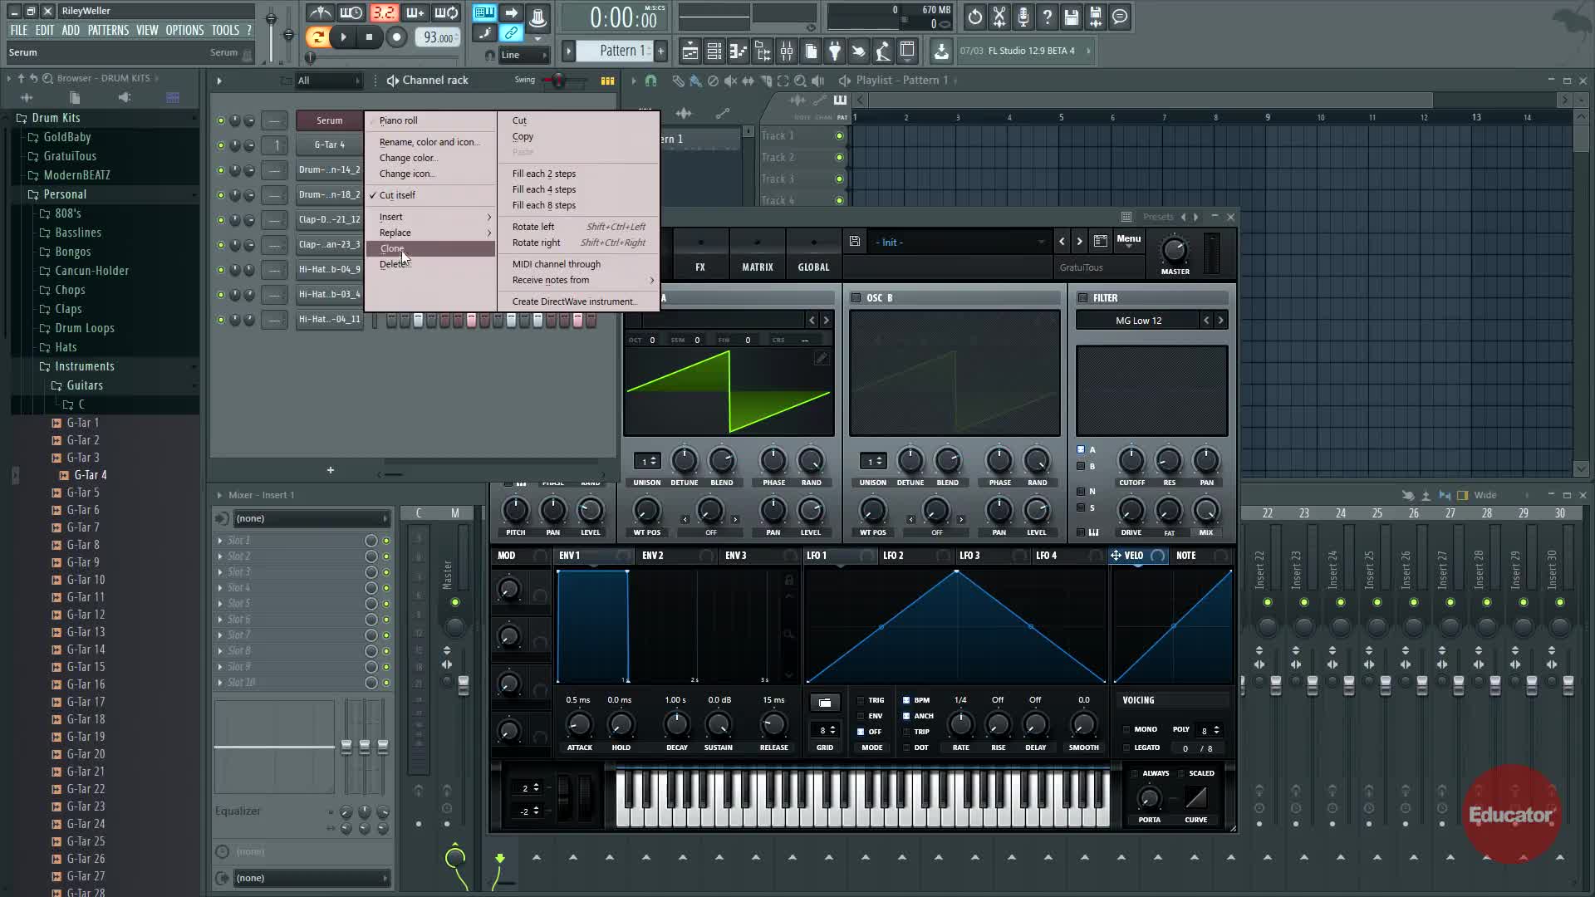This screenshot has width=1595, height=897.
Task: Enable the Serum FILTER checkbox
Action: pos(1082,297)
